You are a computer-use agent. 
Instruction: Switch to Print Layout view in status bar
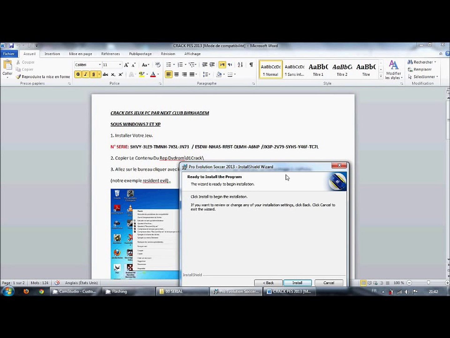[363, 283]
